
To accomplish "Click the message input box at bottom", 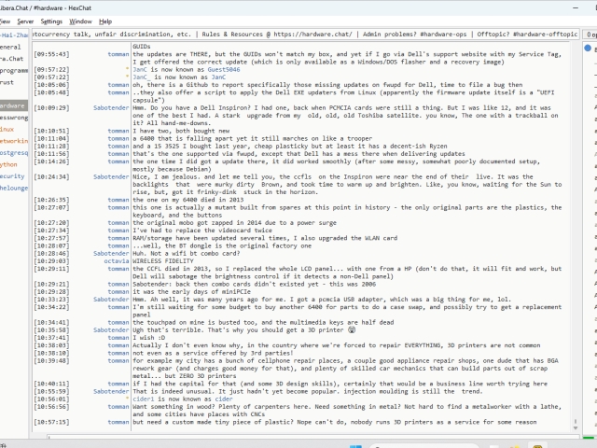I will tap(314, 437).
